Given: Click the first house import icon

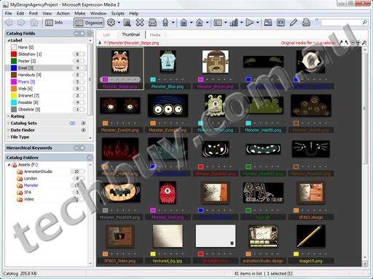Looking at the screenshot, I should (184, 23).
